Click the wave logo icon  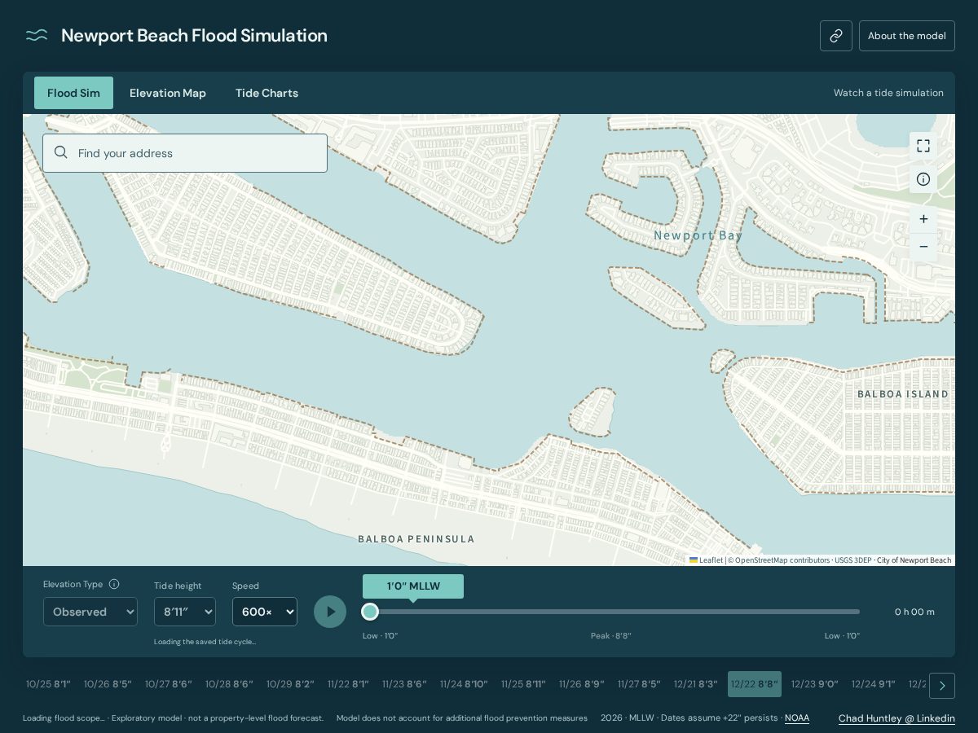(x=37, y=35)
